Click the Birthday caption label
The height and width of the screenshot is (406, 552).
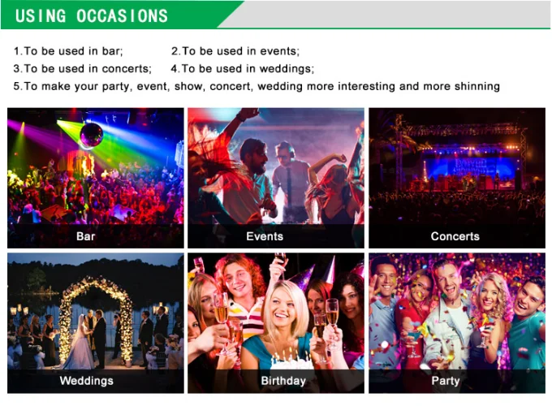(x=283, y=381)
